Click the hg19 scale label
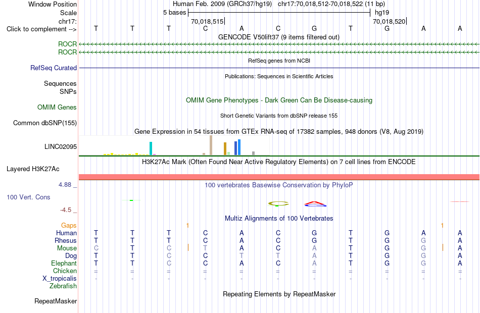Screen dimensions: 480x313 (x=382, y=13)
